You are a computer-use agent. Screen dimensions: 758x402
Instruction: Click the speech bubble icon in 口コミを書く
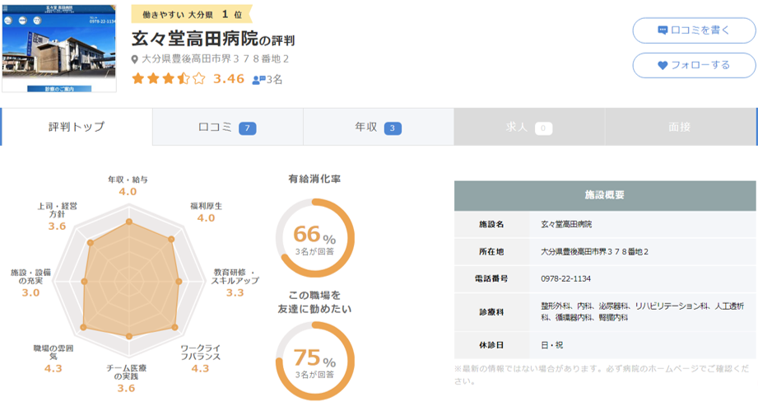(x=663, y=30)
